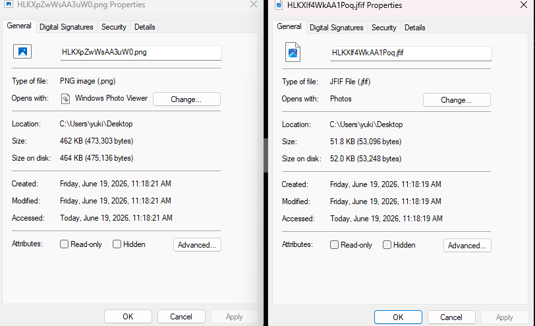Click png Location 'C:\Users\yuki\Desktop' text
Image resolution: width=535 pixels, height=326 pixels.
point(96,124)
